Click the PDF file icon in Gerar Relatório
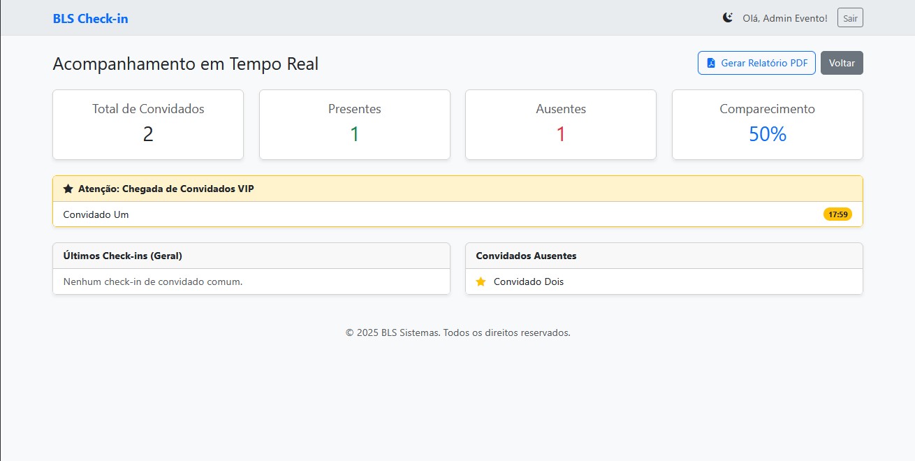Viewport: 915px width, 461px height. [710, 63]
